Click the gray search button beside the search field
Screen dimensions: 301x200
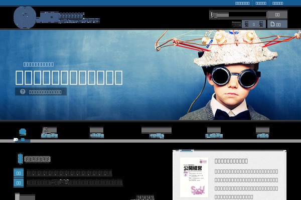[x=277, y=14]
